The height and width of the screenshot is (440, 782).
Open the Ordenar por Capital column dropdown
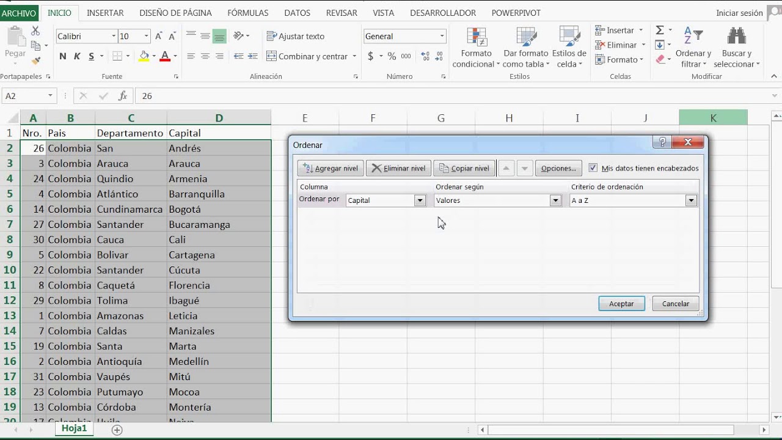point(420,200)
